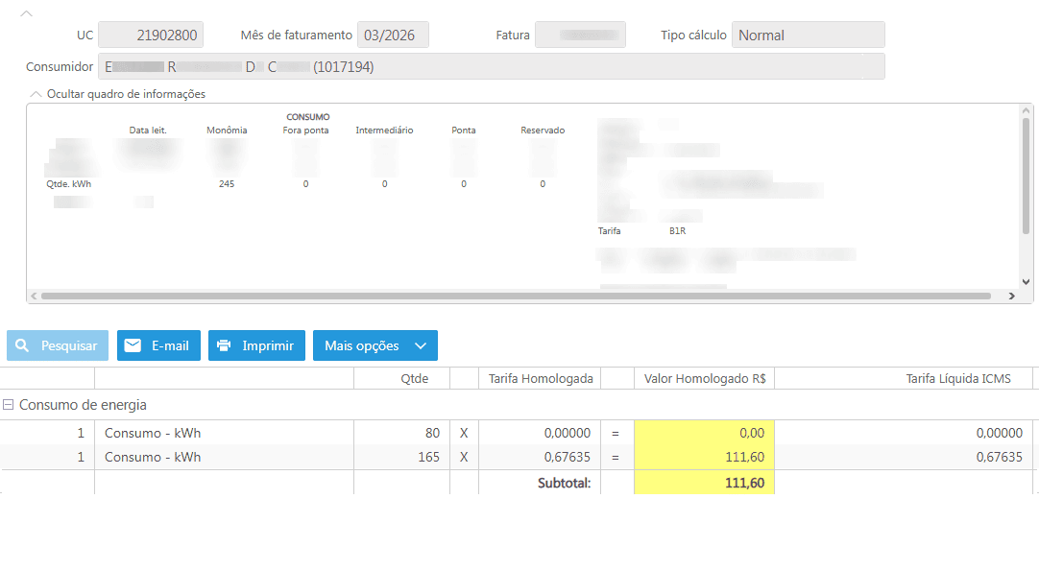This screenshot has width=1039, height=570.
Task: Click the Qtde column header
Action: tap(414, 378)
